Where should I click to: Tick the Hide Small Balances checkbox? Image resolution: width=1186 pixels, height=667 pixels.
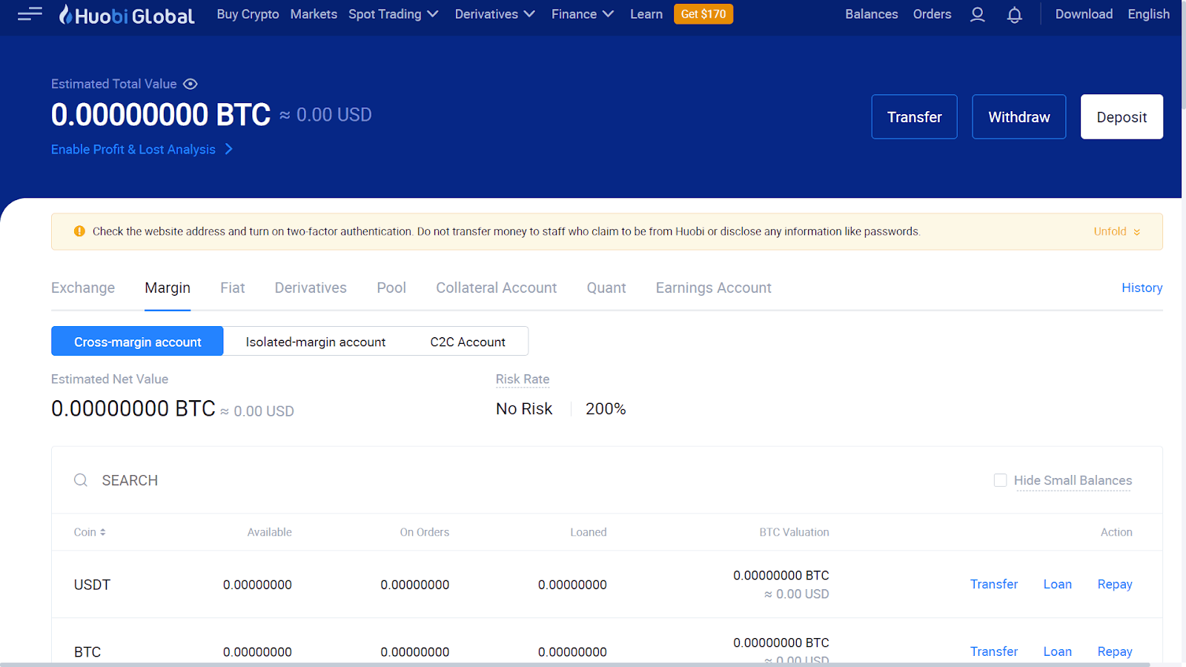coord(1000,480)
